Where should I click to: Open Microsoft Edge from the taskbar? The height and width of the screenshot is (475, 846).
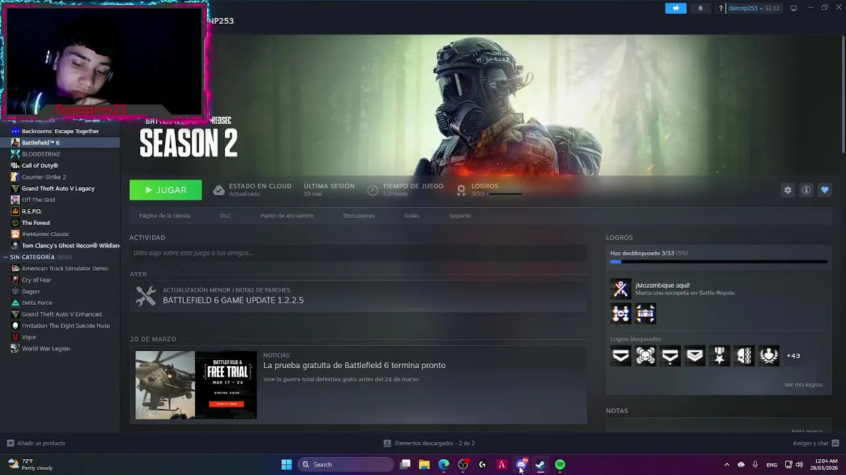click(x=443, y=464)
